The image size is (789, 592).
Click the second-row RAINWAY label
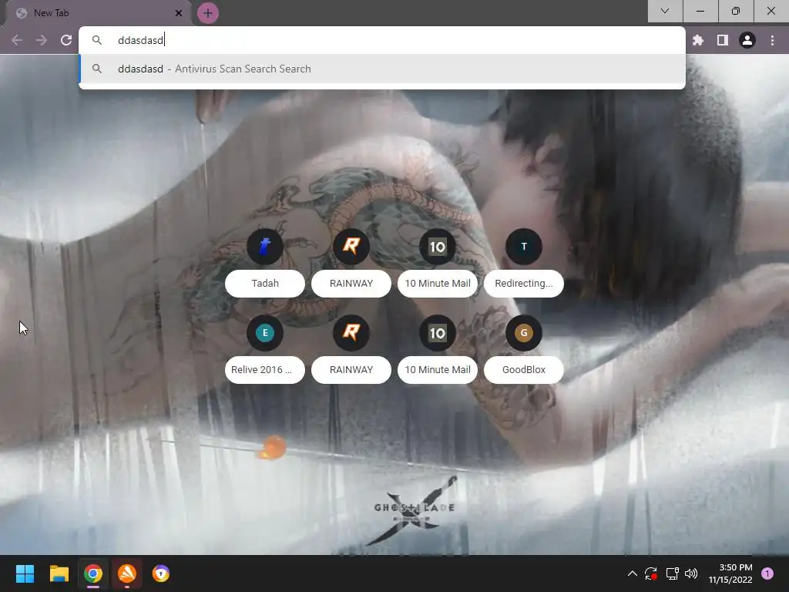coord(351,369)
